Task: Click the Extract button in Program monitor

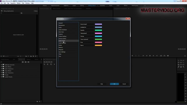Action: pos(164,56)
